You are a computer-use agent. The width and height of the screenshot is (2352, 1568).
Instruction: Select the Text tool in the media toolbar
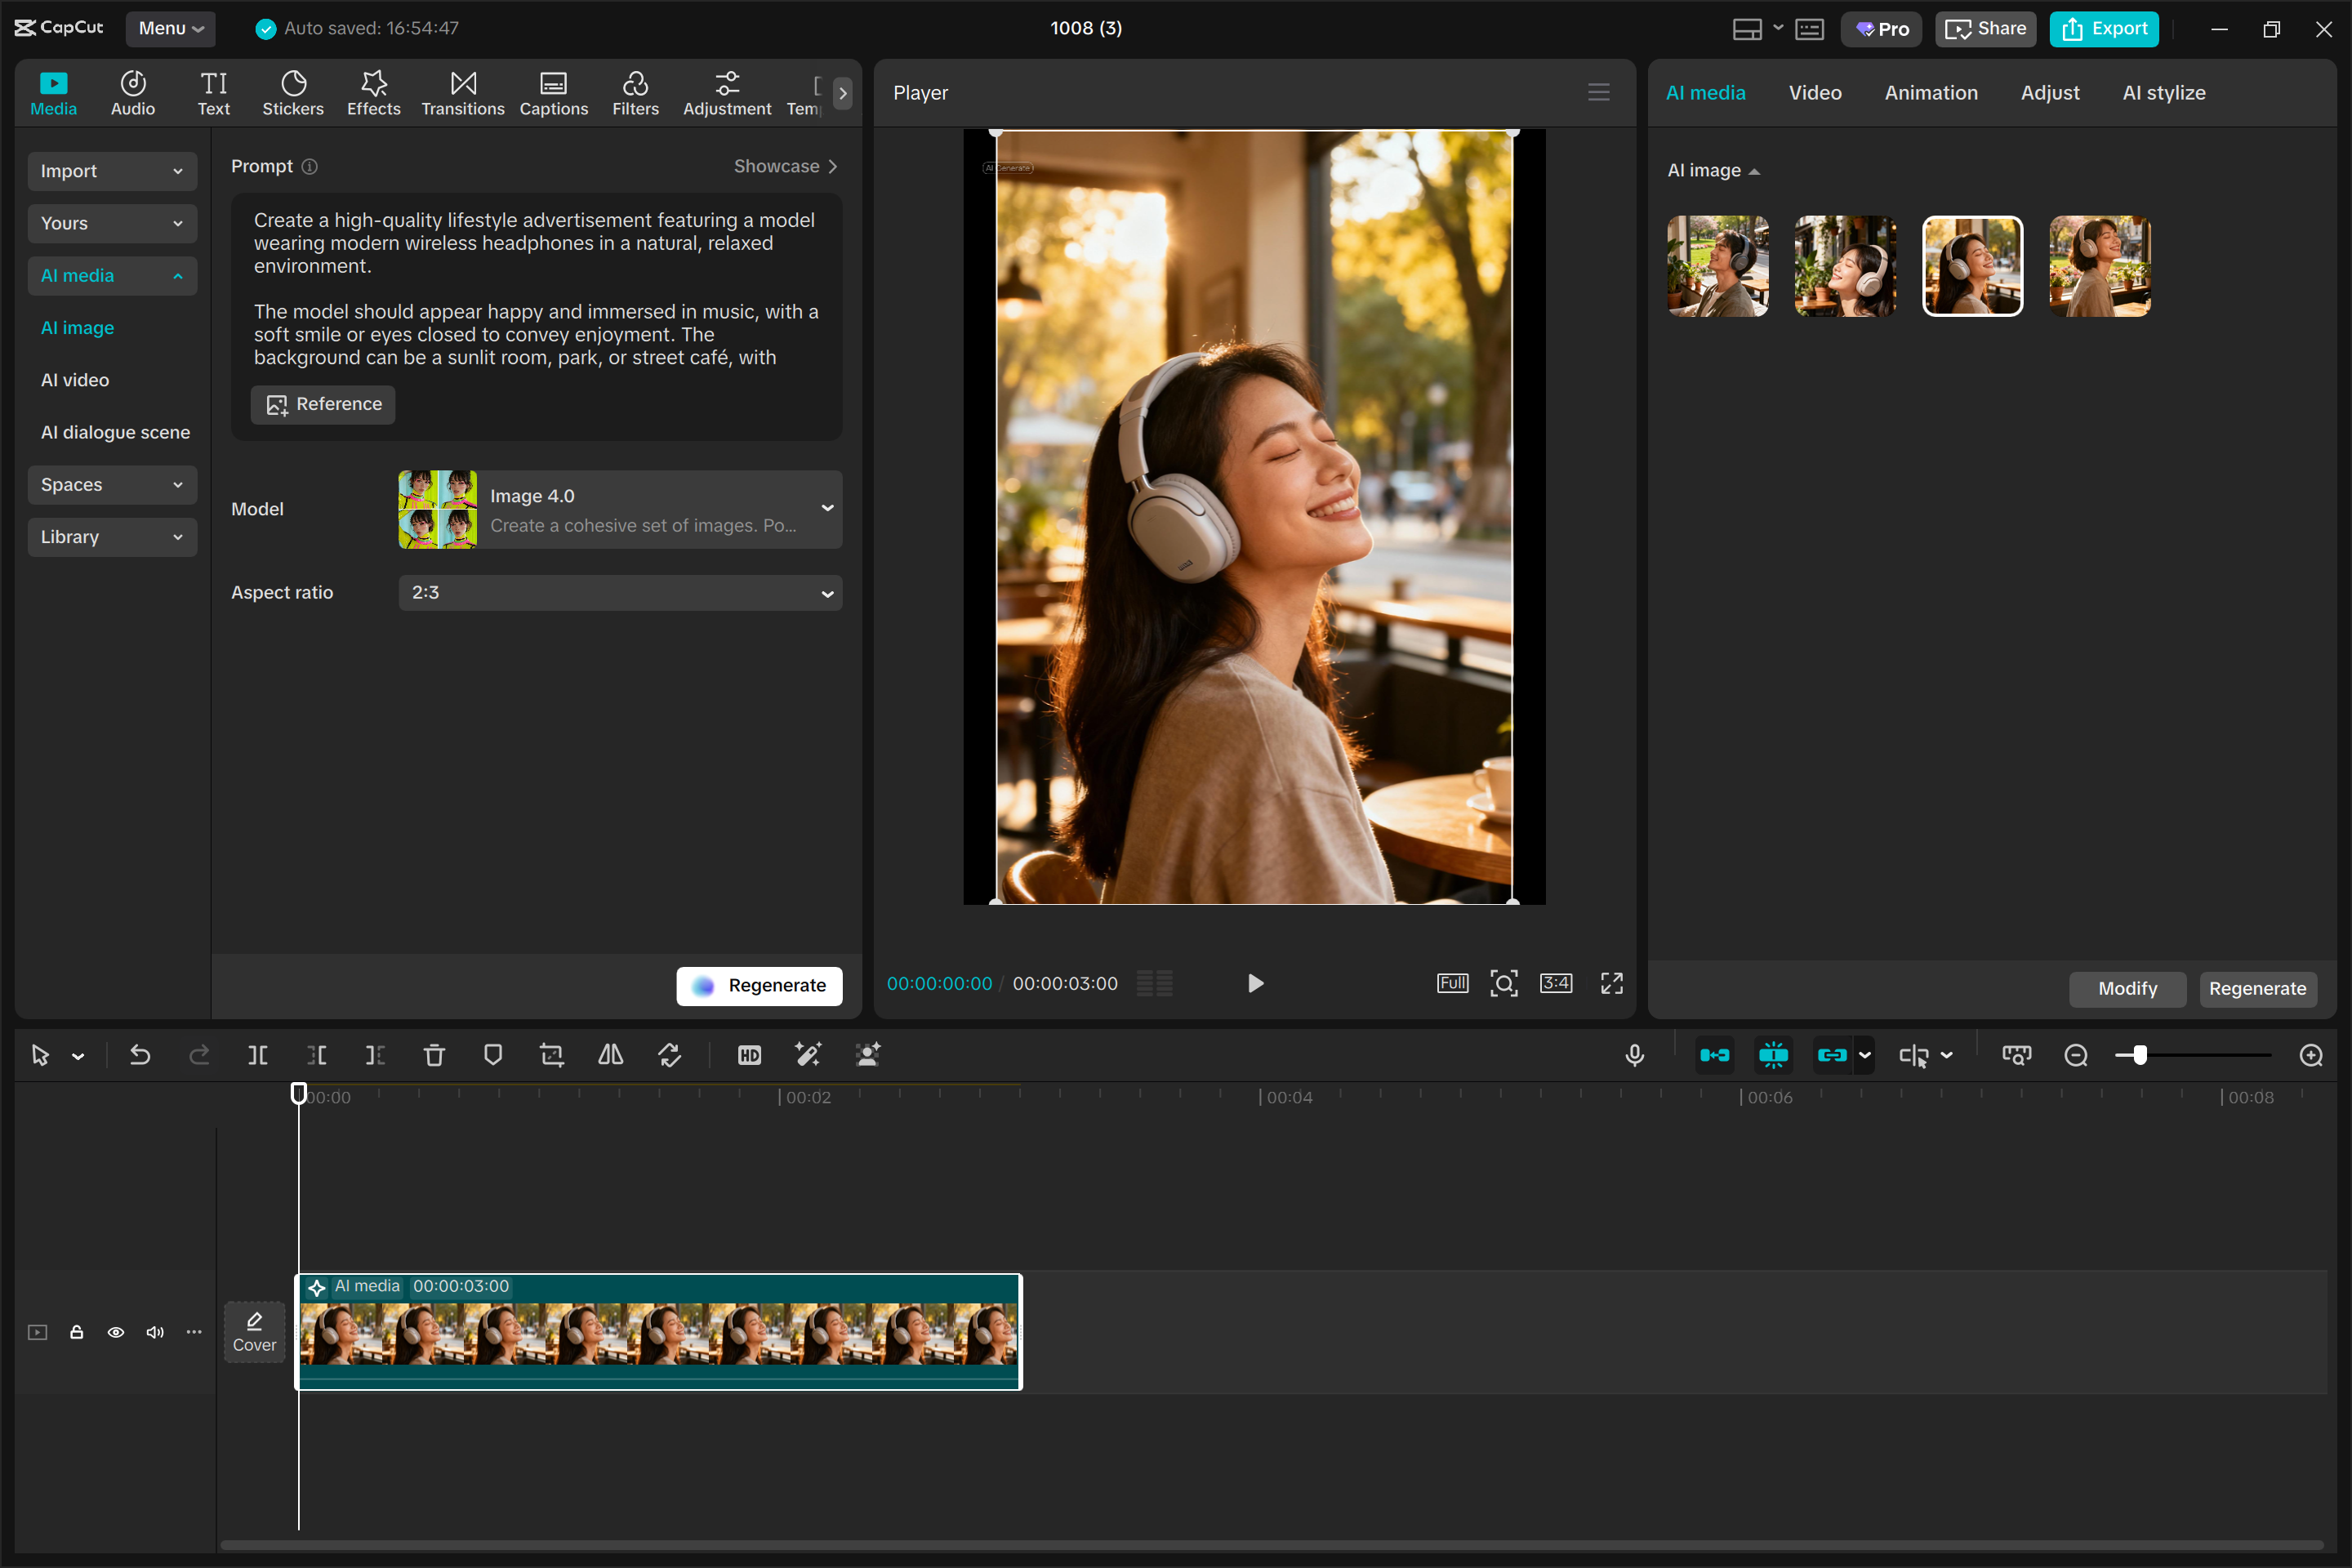click(213, 92)
